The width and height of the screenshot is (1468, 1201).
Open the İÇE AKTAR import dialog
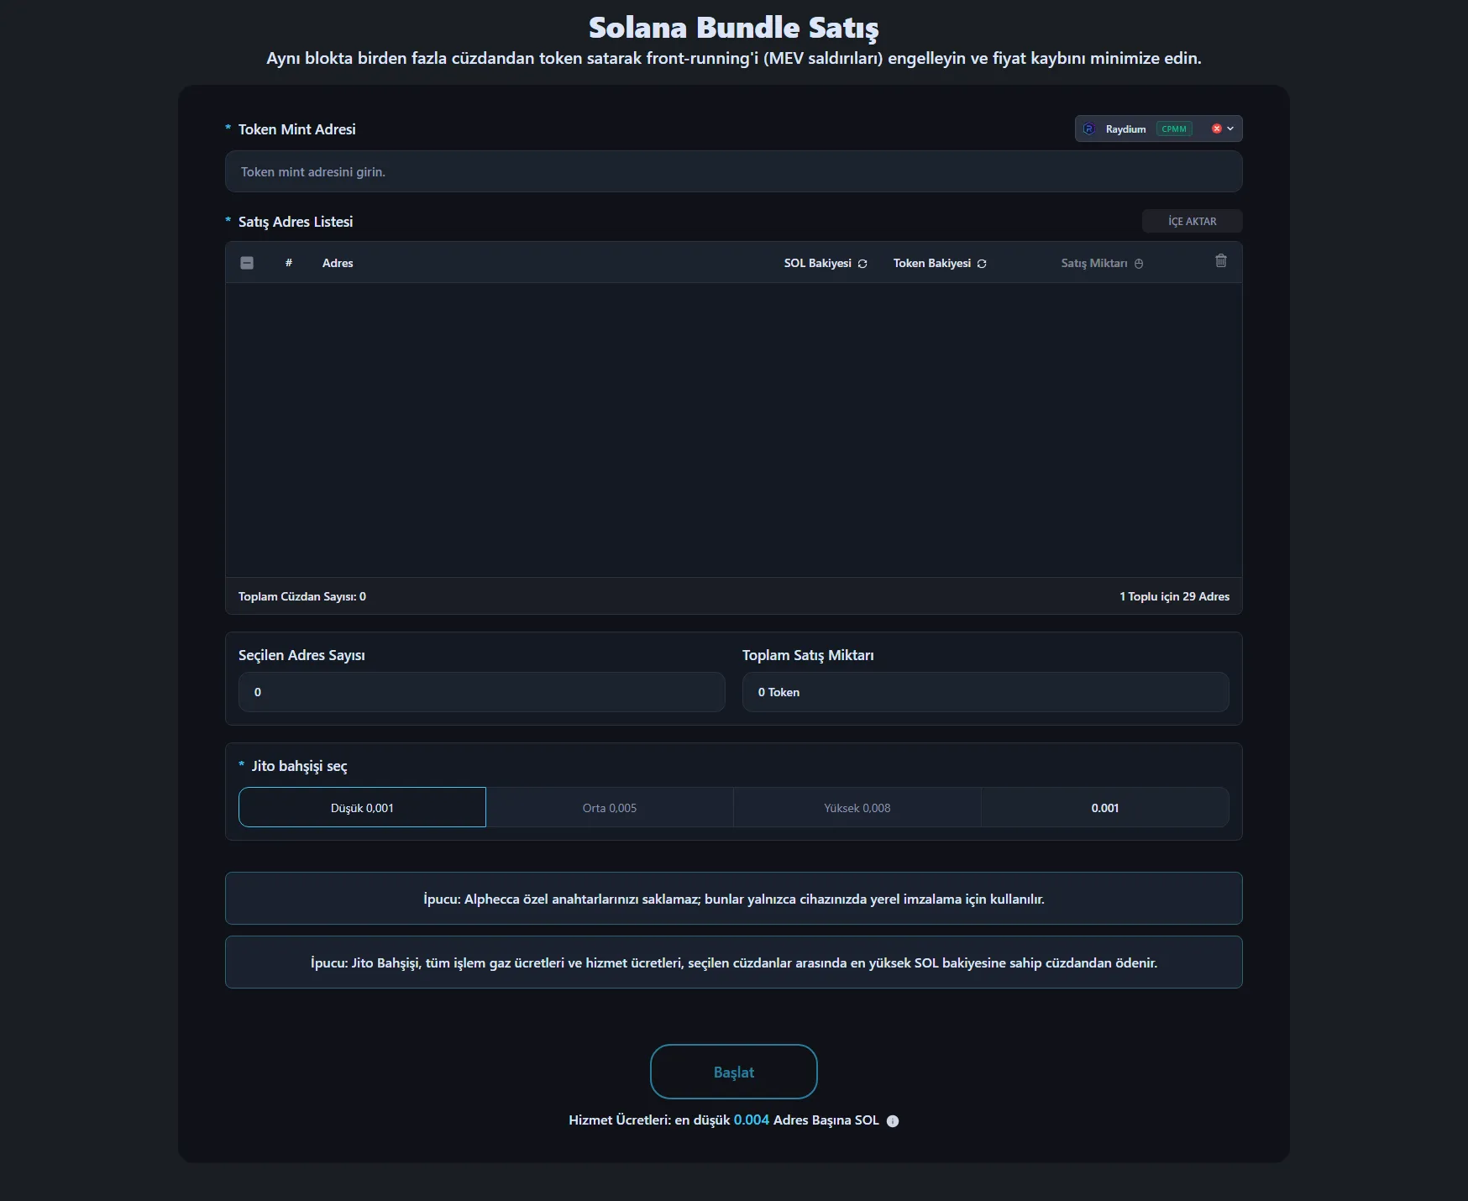(1192, 221)
